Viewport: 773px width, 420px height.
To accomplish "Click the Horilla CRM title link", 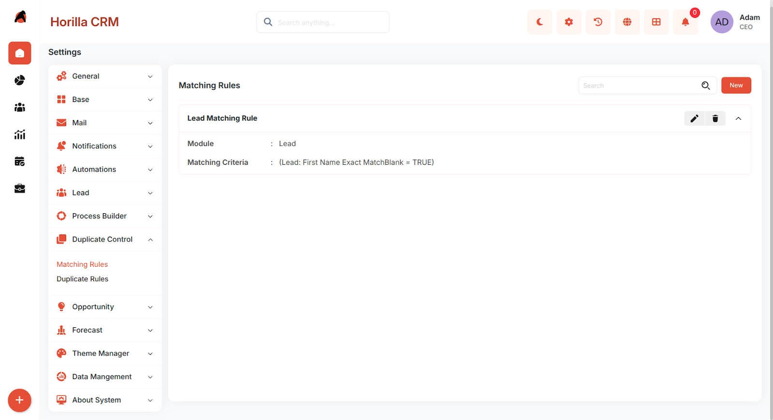I will 85,22.
